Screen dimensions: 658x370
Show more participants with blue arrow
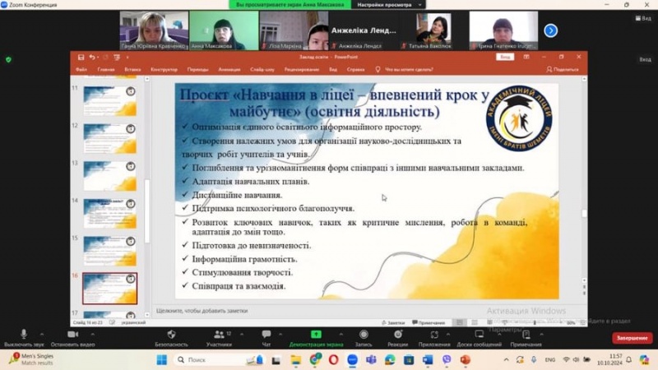551,30
